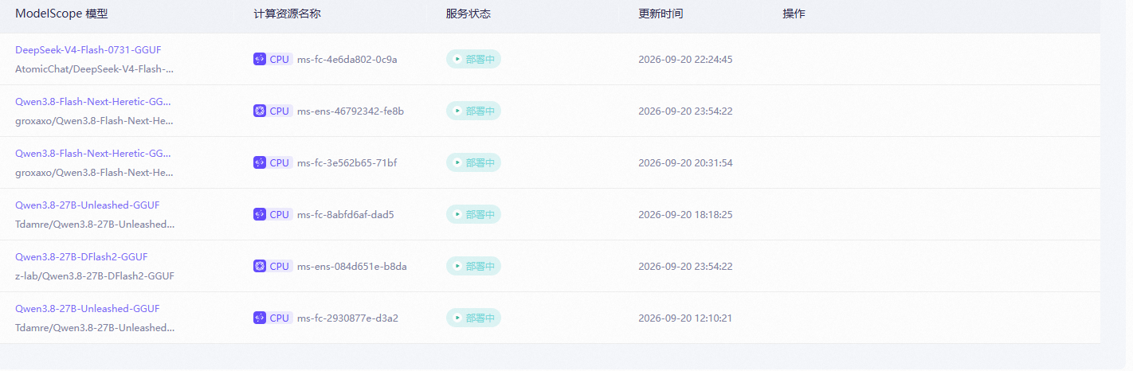1133x371 pixels.
Task: Click the 部署中 status badge for ms-fc-2930877e-d3a2
Action: pyautogui.click(x=473, y=318)
